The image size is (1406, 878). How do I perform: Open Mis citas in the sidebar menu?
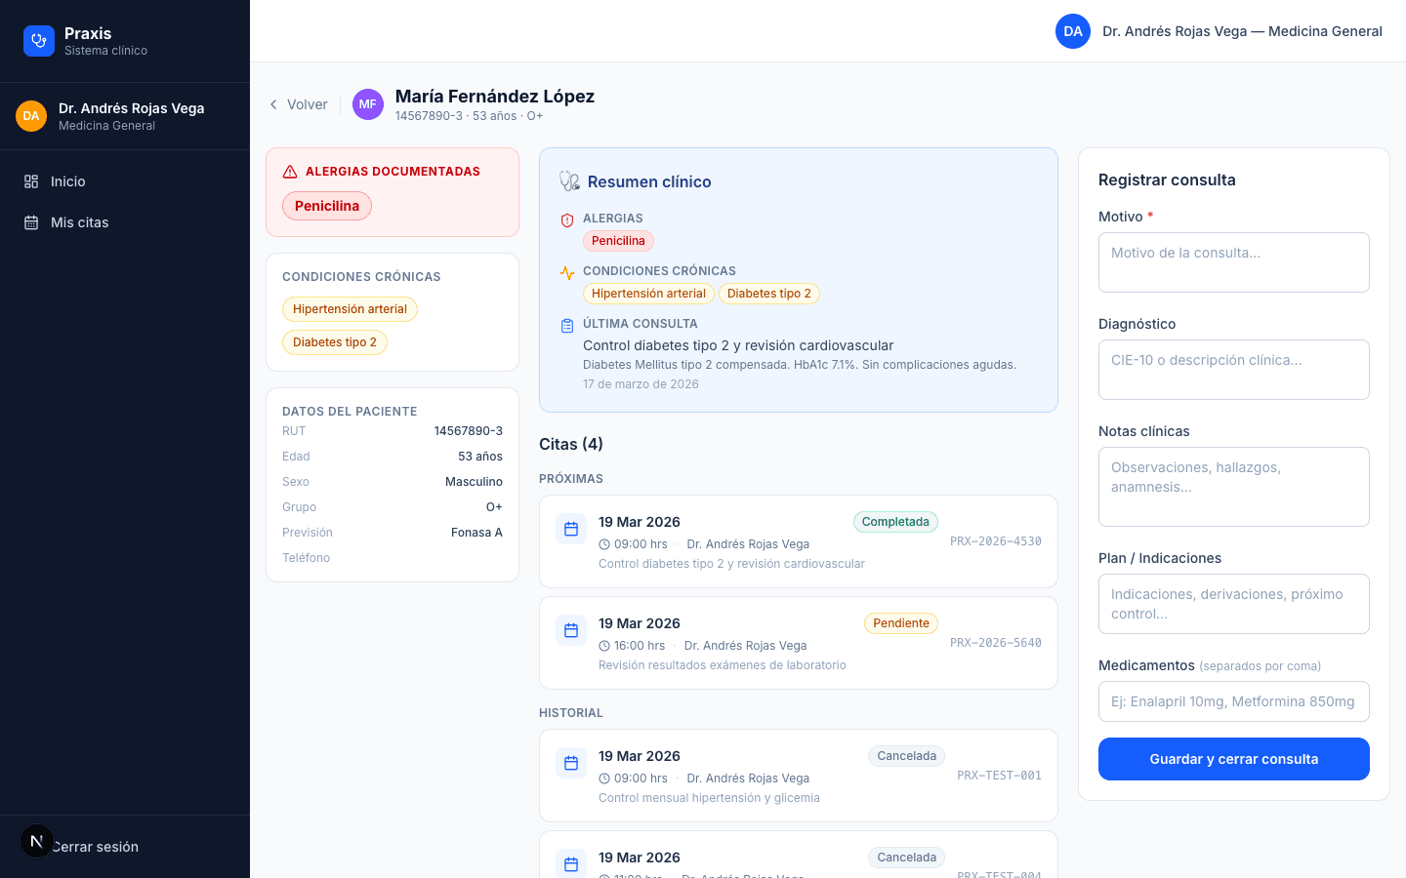(x=80, y=222)
